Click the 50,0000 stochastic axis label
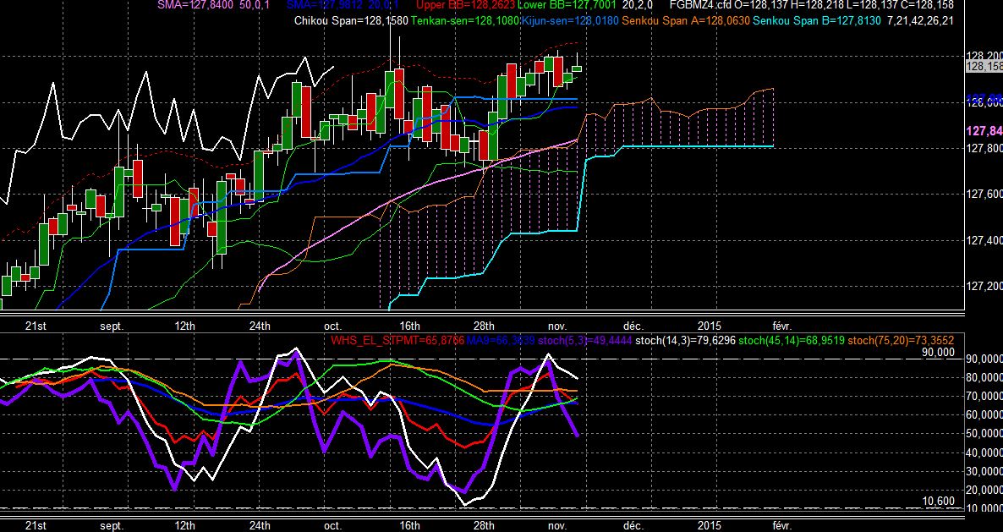The width and height of the screenshot is (1003, 532). pos(984,434)
